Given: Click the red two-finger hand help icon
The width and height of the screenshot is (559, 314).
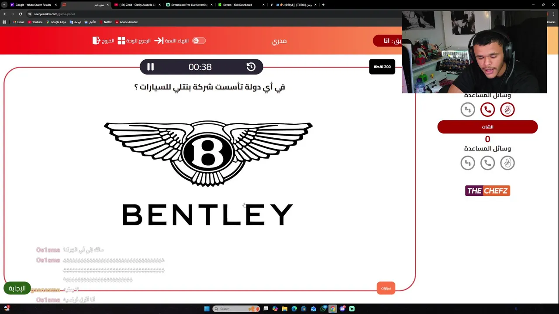Looking at the screenshot, I should [507, 109].
